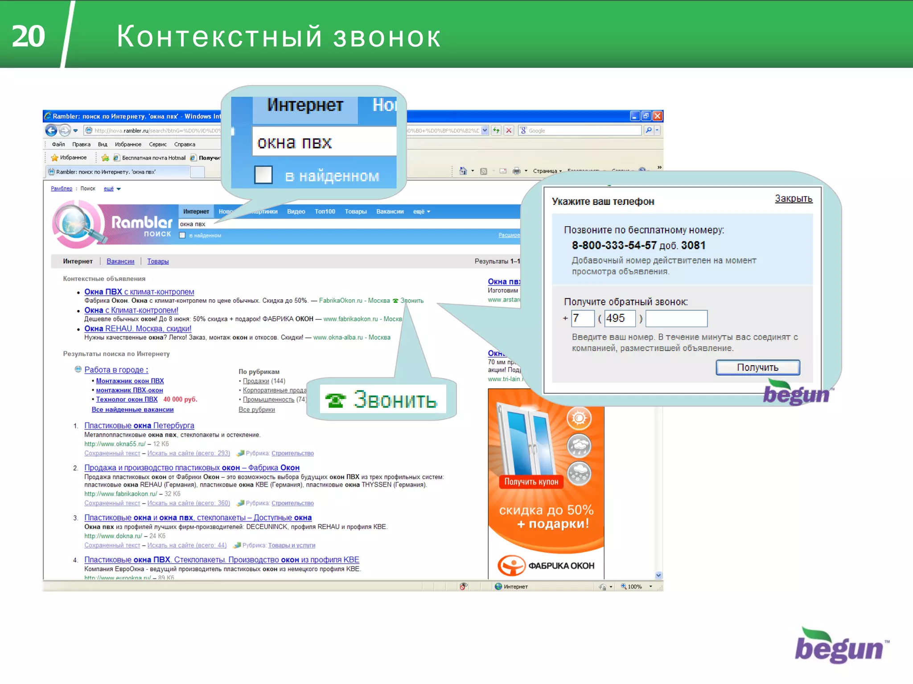The image size is (913, 684).
Task: Open the recent pages dropdown beside Forward
Action: click(75, 130)
